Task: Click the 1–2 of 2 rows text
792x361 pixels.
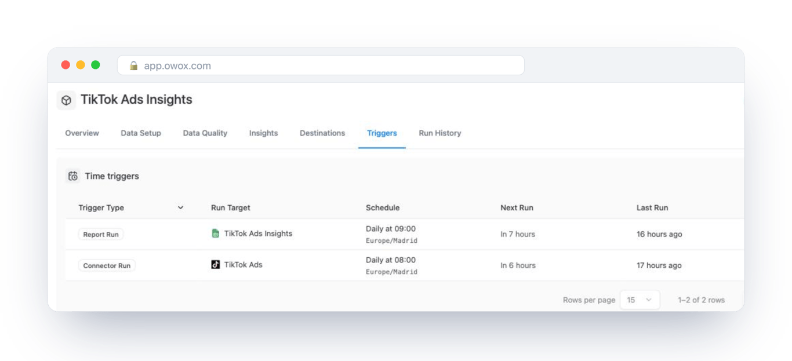Action: tap(702, 300)
